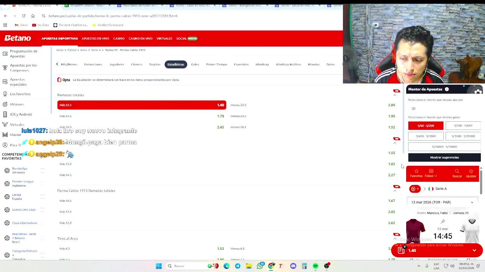This screenshot has width=485, height=272.
Task: Pin the match in stats widget
Action: pyautogui.click(x=443, y=222)
